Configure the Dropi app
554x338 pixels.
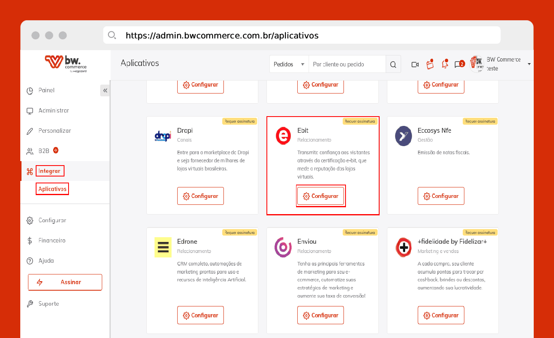click(x=200, y=196)
